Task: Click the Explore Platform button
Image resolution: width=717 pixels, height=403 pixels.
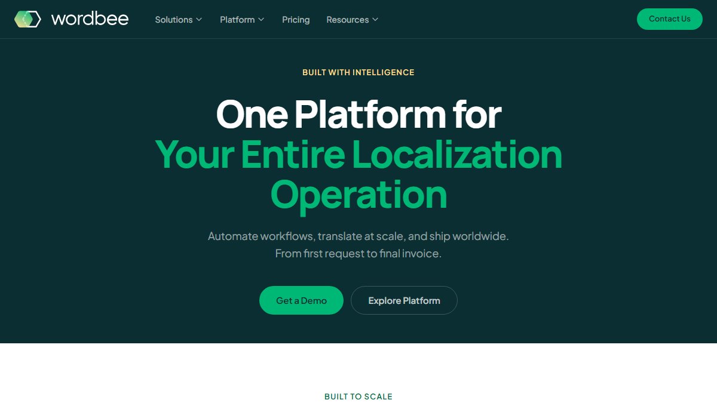Action: click(x=404, y=300)
